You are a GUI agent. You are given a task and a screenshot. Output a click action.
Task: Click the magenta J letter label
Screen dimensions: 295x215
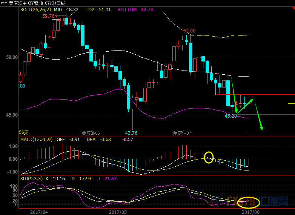click(x=99, y=179)
